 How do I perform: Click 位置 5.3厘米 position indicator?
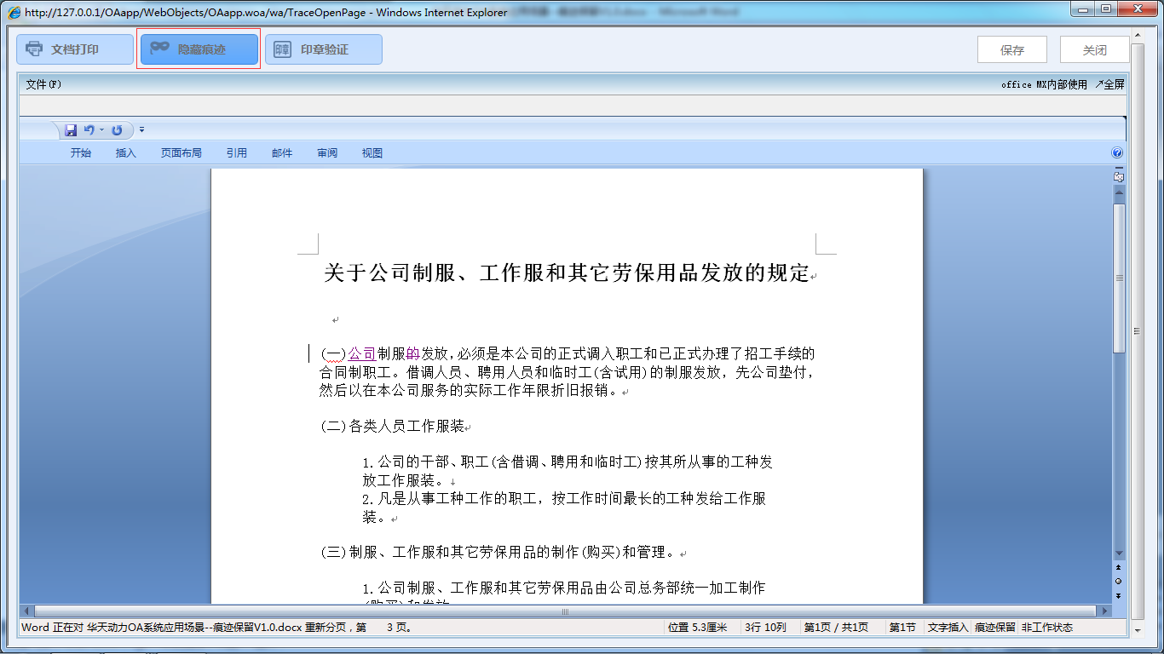click(x=699, y=627)
